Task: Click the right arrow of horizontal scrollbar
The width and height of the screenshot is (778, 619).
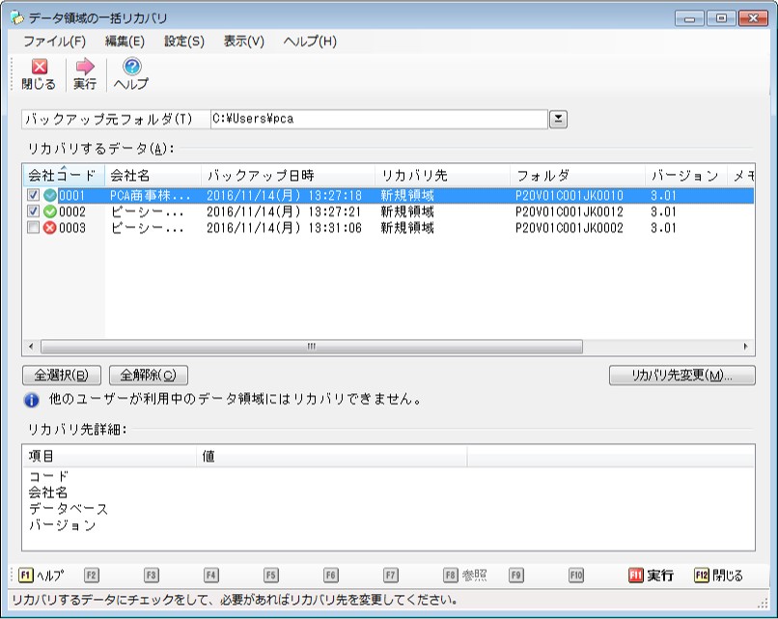Action: [x=745, y=347]
